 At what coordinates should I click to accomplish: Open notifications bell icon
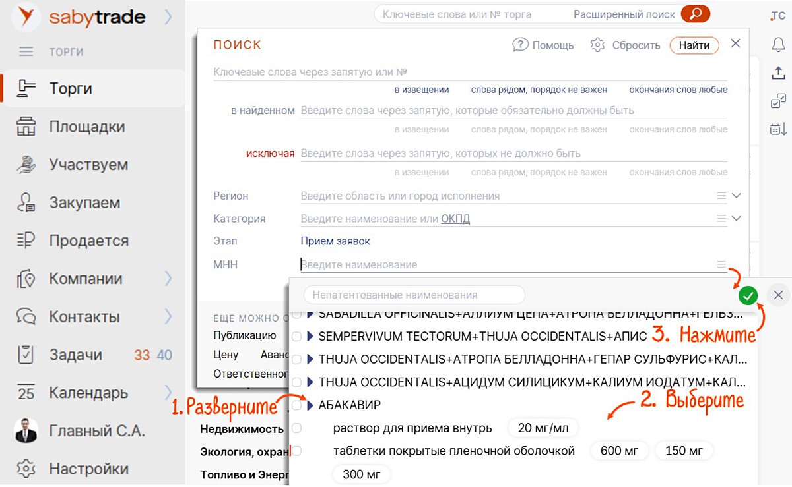(x=778, y=44)
